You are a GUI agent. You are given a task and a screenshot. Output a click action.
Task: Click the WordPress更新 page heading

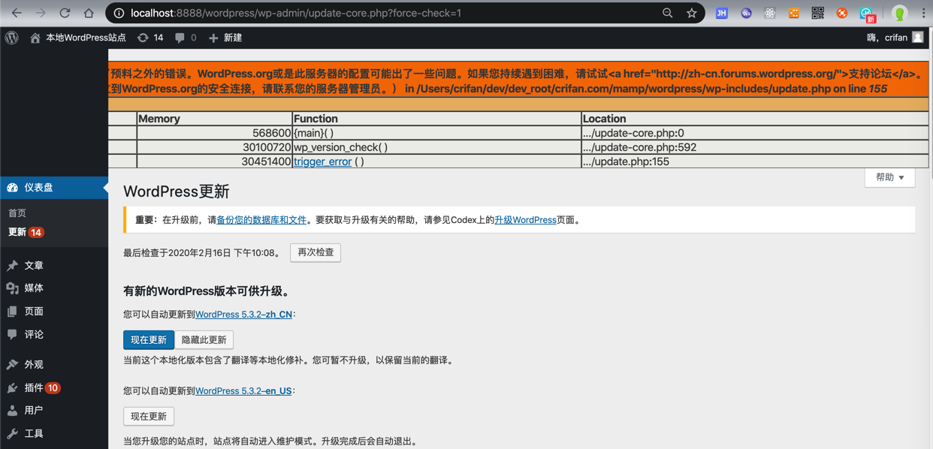[177, 191]
